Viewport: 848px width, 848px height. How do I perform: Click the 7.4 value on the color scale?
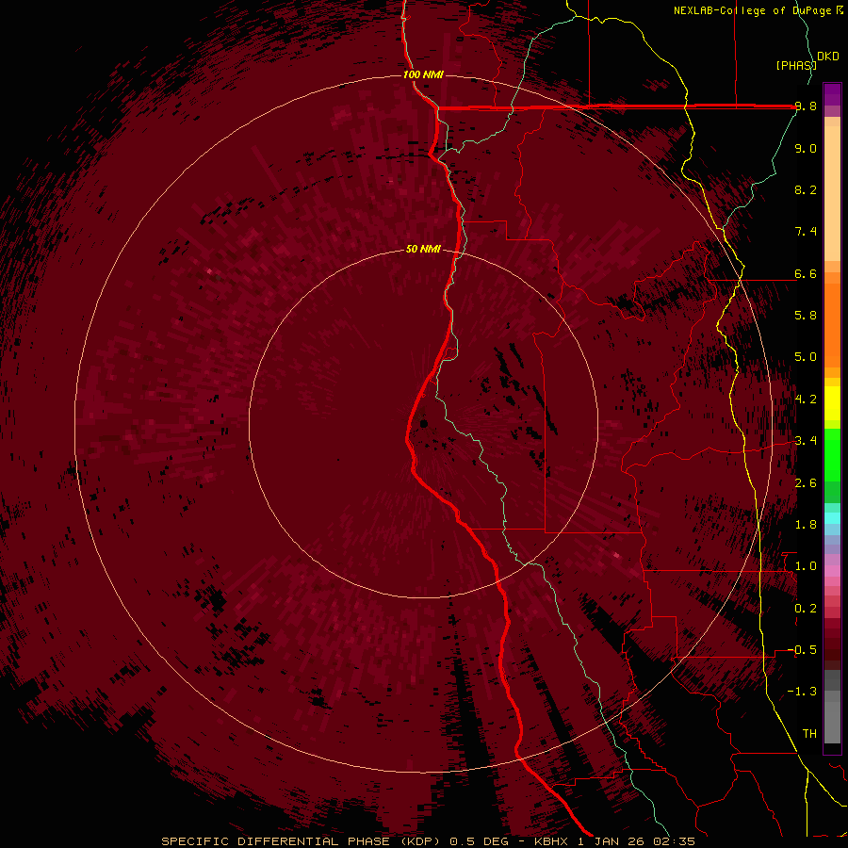[x=806, y=232]
